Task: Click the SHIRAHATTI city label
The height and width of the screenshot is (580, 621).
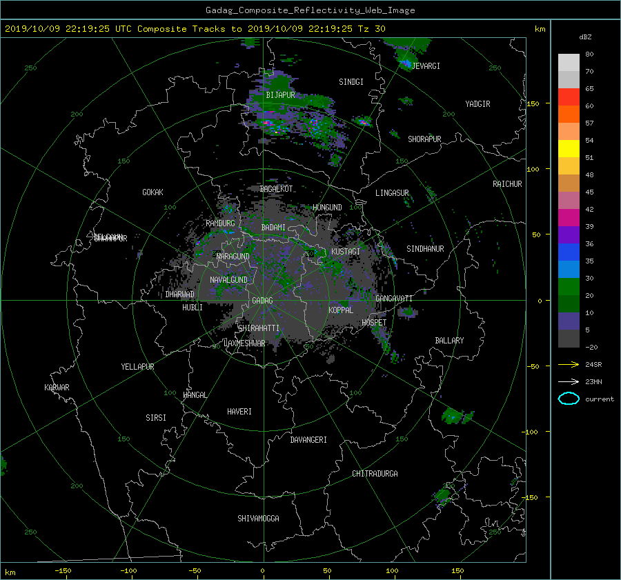Action: pos(259,328)
